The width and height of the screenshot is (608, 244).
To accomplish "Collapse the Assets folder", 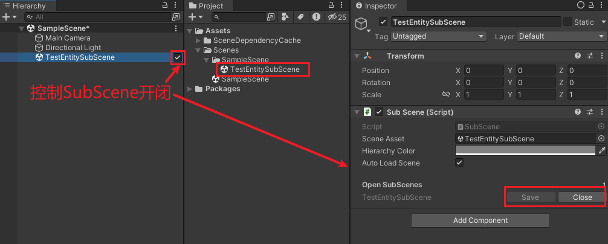I will (190, 31).
